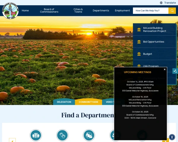Select the Community Aide tab
This screenshot has width=178, height=142.
(88, 102)
